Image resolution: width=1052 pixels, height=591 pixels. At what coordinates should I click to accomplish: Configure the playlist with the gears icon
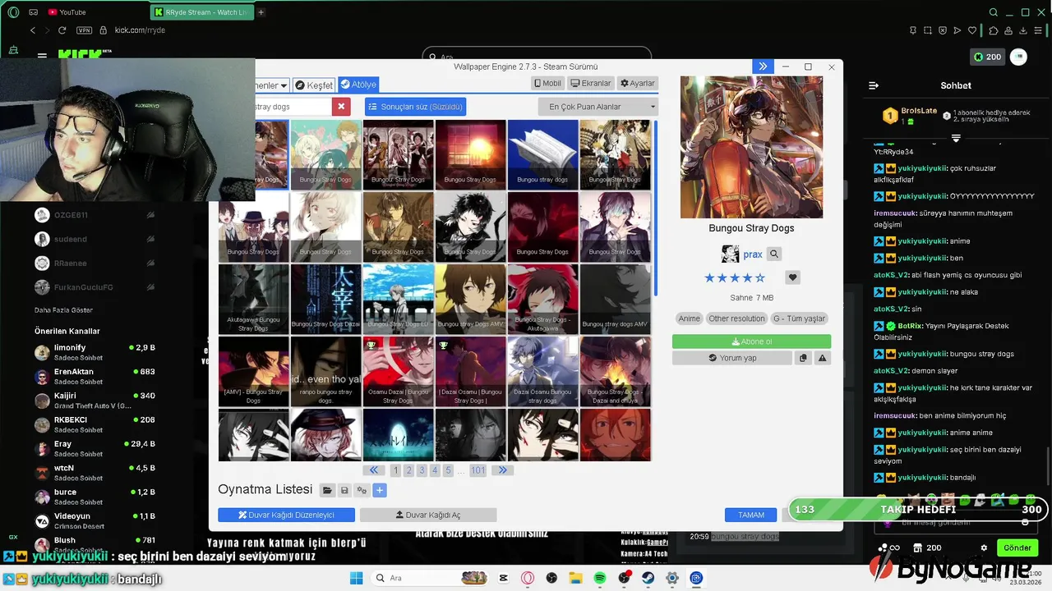coord(362,490)
